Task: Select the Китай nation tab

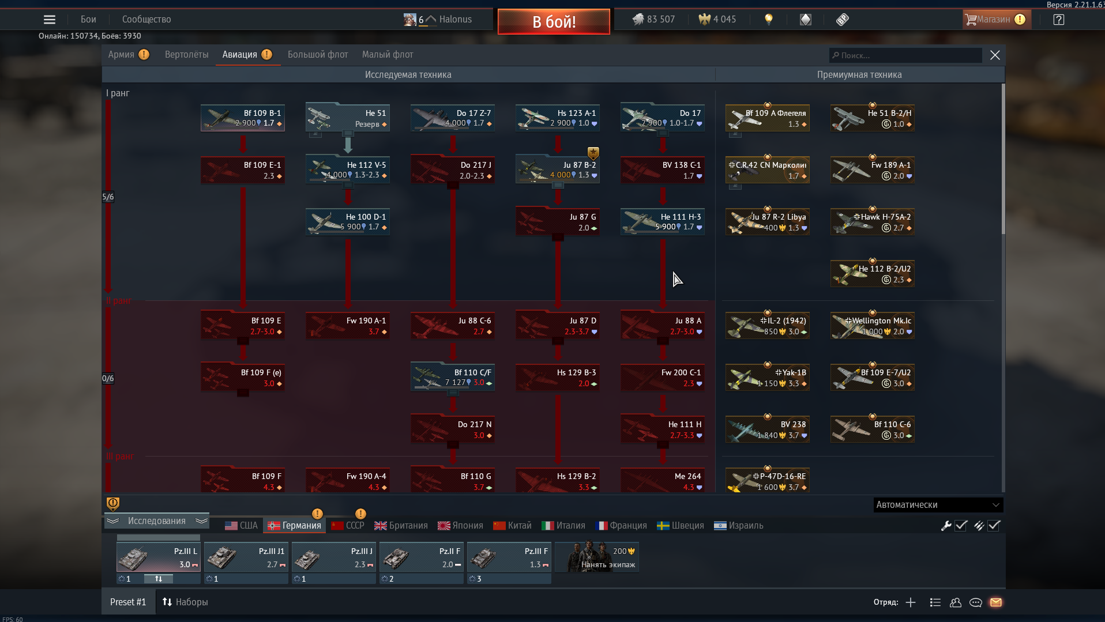Action: click(512, 526)
